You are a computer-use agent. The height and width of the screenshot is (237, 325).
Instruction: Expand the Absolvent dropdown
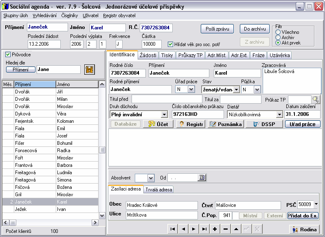pyautogui.click(x=151, y=178)
